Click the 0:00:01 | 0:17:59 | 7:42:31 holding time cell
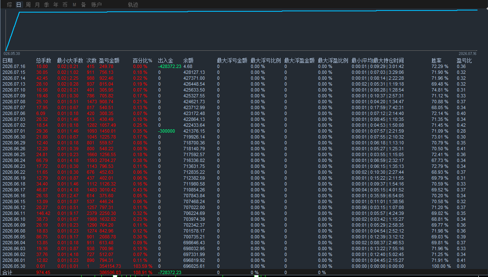This screenshot has height=277, width=488. (377, 108)
